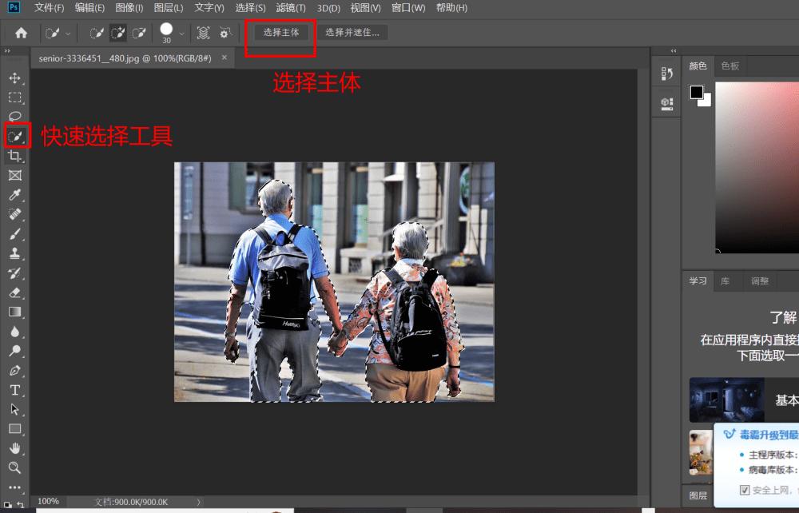This screenshot has height=513, width=799.
Task: Enable the Add to Selection brush mode
Action: [x=118, y=33]
